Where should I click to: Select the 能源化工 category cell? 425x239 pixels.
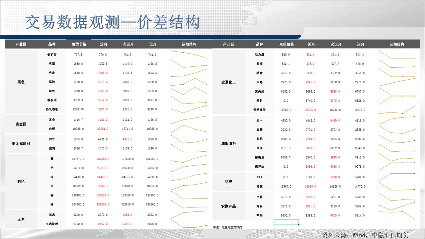pos(228,82)
